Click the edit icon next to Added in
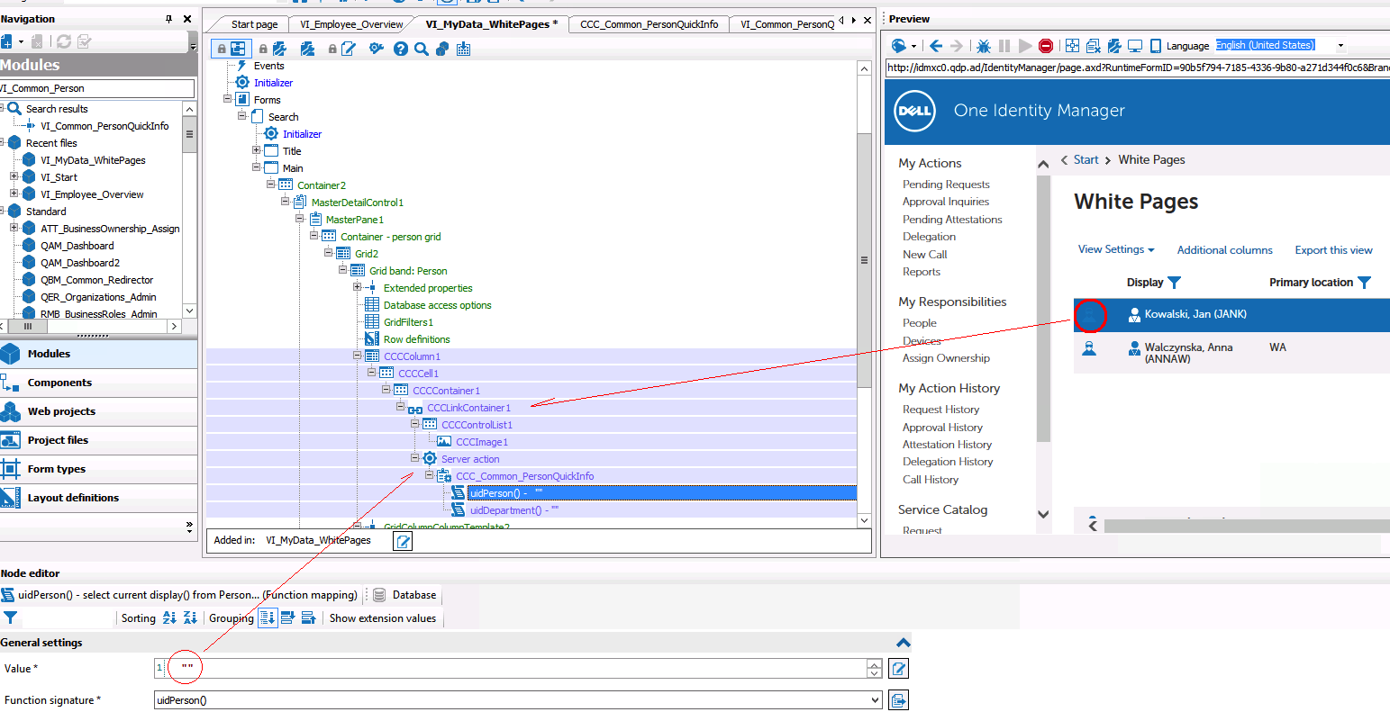This screenshot has width=1390, height=712. 404,541
